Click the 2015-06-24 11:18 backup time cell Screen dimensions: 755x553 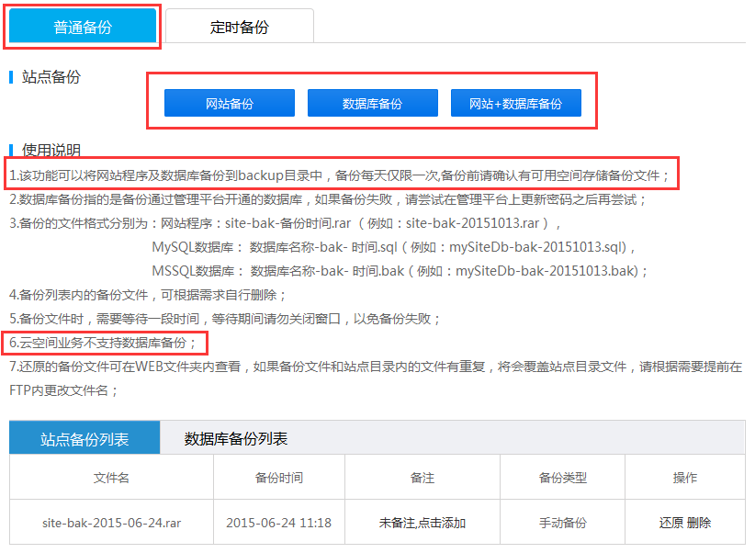tap(278, 523)
